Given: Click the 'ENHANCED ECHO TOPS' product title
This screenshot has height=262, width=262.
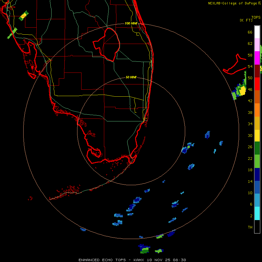Looking at the screenshot, I should (x=102, y=260).
